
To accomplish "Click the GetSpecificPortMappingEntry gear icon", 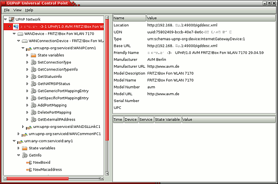I will [x=33, y=98].
